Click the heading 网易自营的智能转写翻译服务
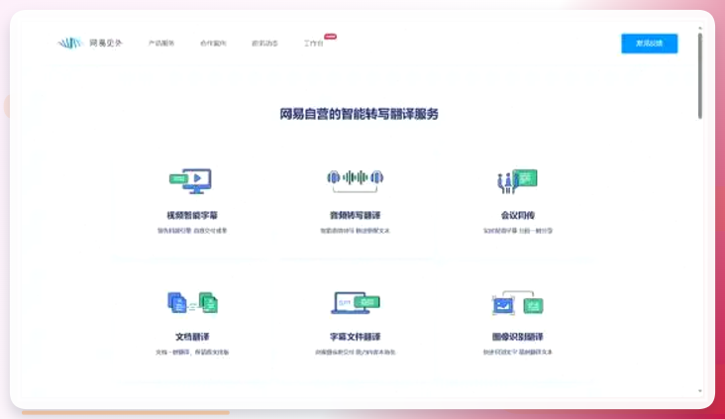This screenshot has height=419, width=725. tap(359, 114)
